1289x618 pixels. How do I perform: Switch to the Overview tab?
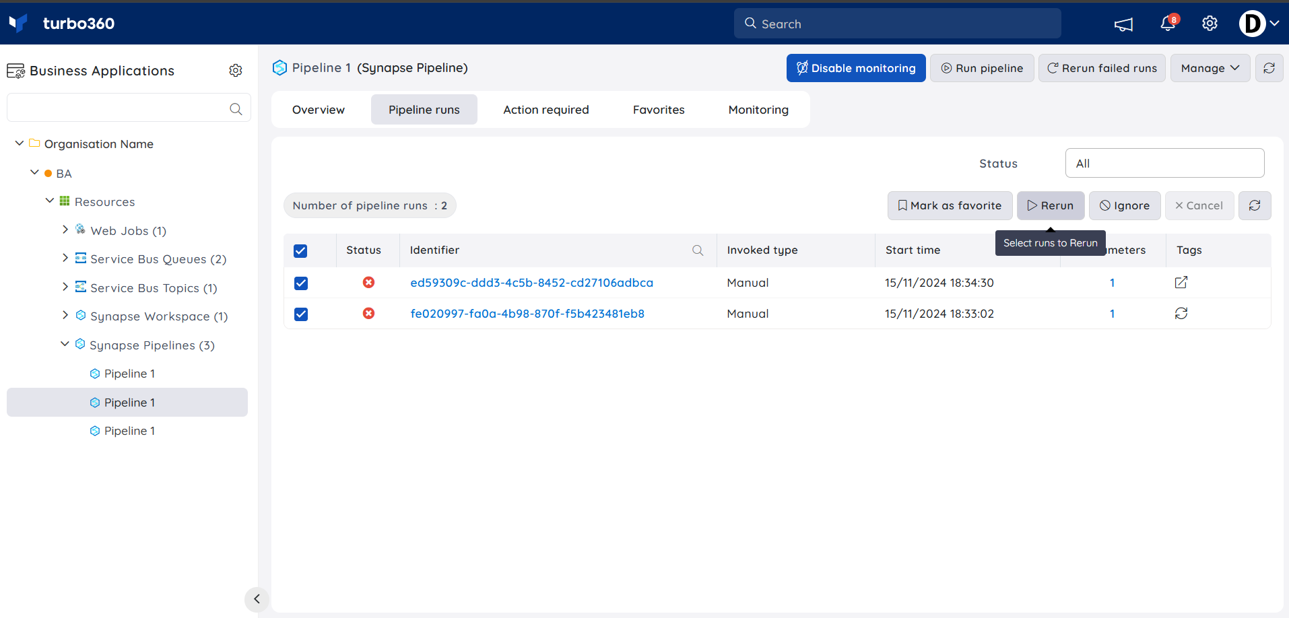(x=319, y=110)
